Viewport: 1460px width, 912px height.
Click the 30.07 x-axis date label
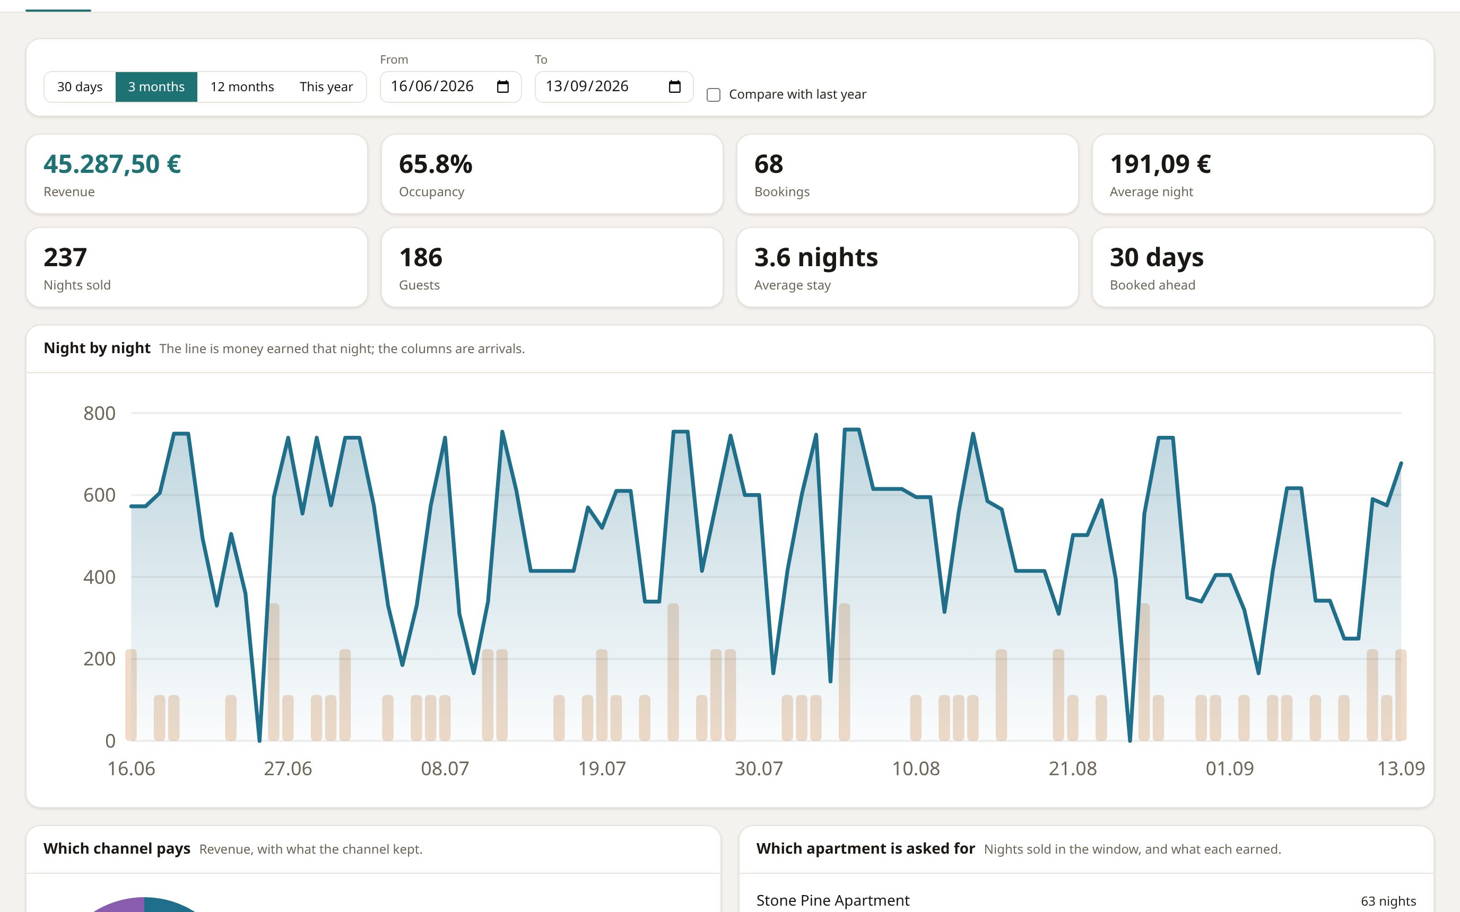[759, 768]
